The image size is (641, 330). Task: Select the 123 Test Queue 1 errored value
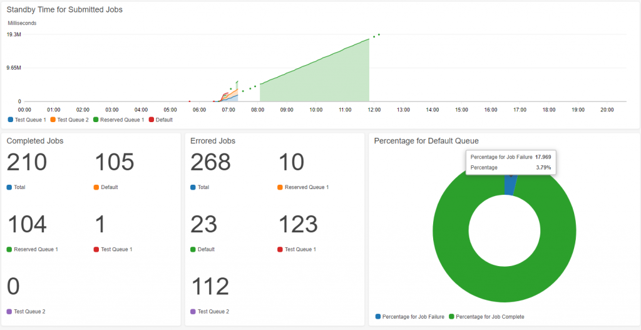click(298, 225)
